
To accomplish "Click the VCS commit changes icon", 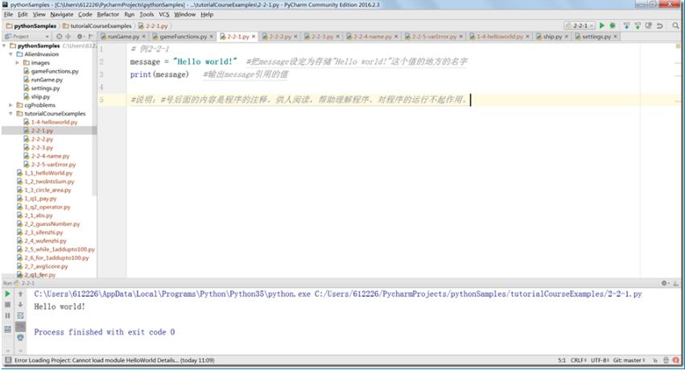I will pos(638,26).
